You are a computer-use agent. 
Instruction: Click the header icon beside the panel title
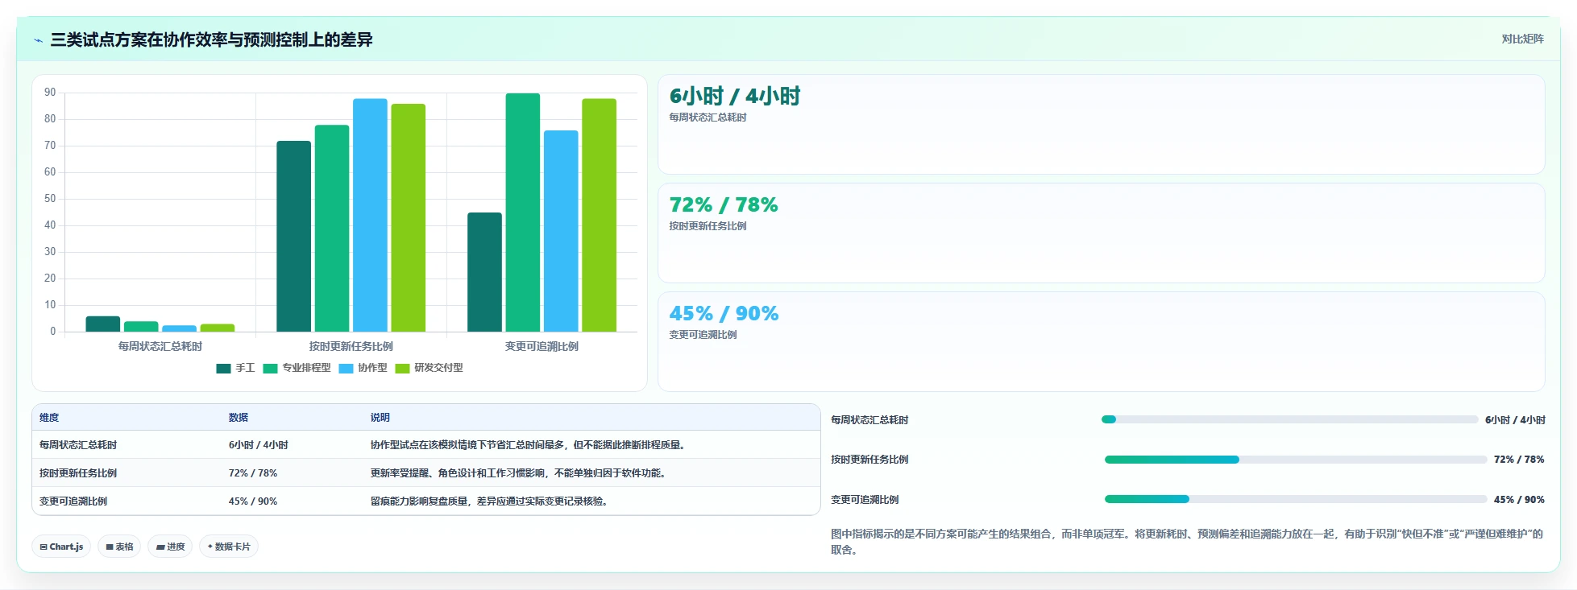38,39
